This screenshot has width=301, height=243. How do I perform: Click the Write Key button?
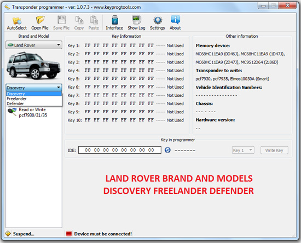point(274,151)
